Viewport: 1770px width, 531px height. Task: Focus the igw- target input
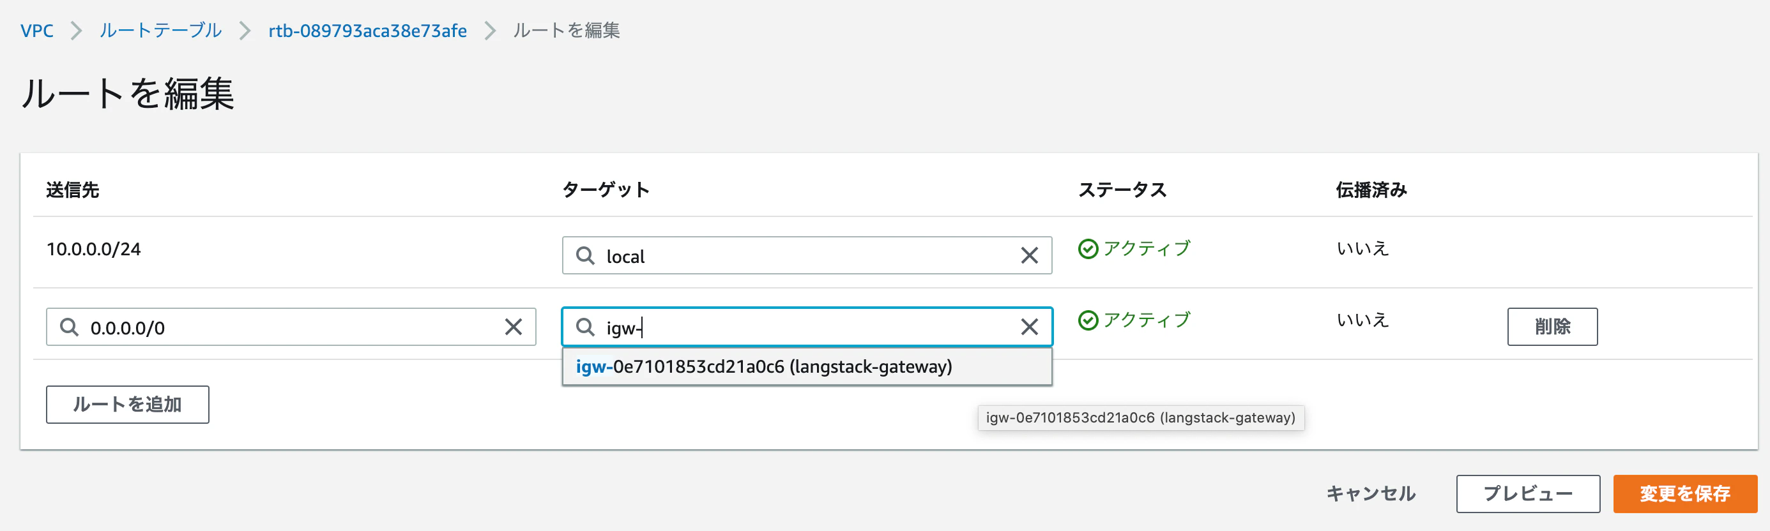(807, 327)
